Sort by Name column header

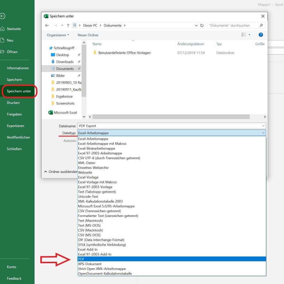[x=97, y=44]
